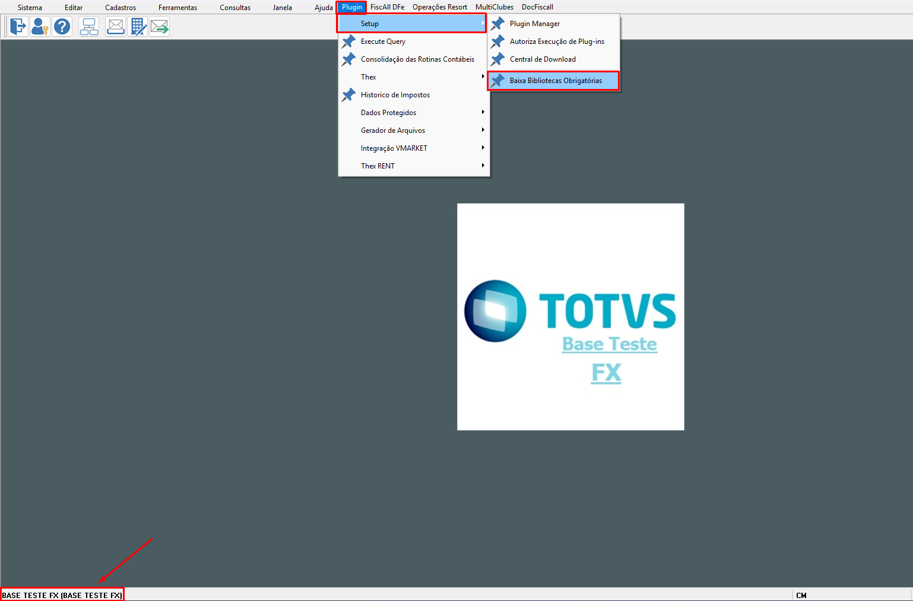
Task: Choose Plugin Manager in Setup submenu
Action: click(x=554, y=24)
